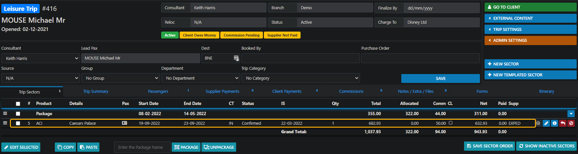Open the Consultant dropdown showing Keith Harris
Viewport: 578px width, 154px height.
(x=40, y=58)
